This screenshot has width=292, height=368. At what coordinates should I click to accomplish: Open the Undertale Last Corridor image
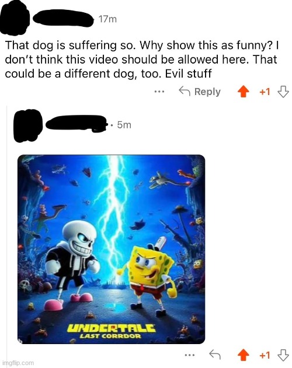(x=111, y=249)
